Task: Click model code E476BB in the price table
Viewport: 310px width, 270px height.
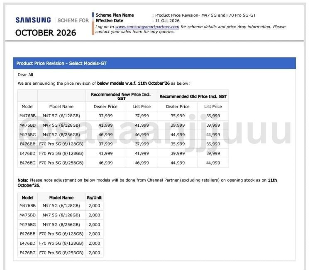Action: point(27,144)
